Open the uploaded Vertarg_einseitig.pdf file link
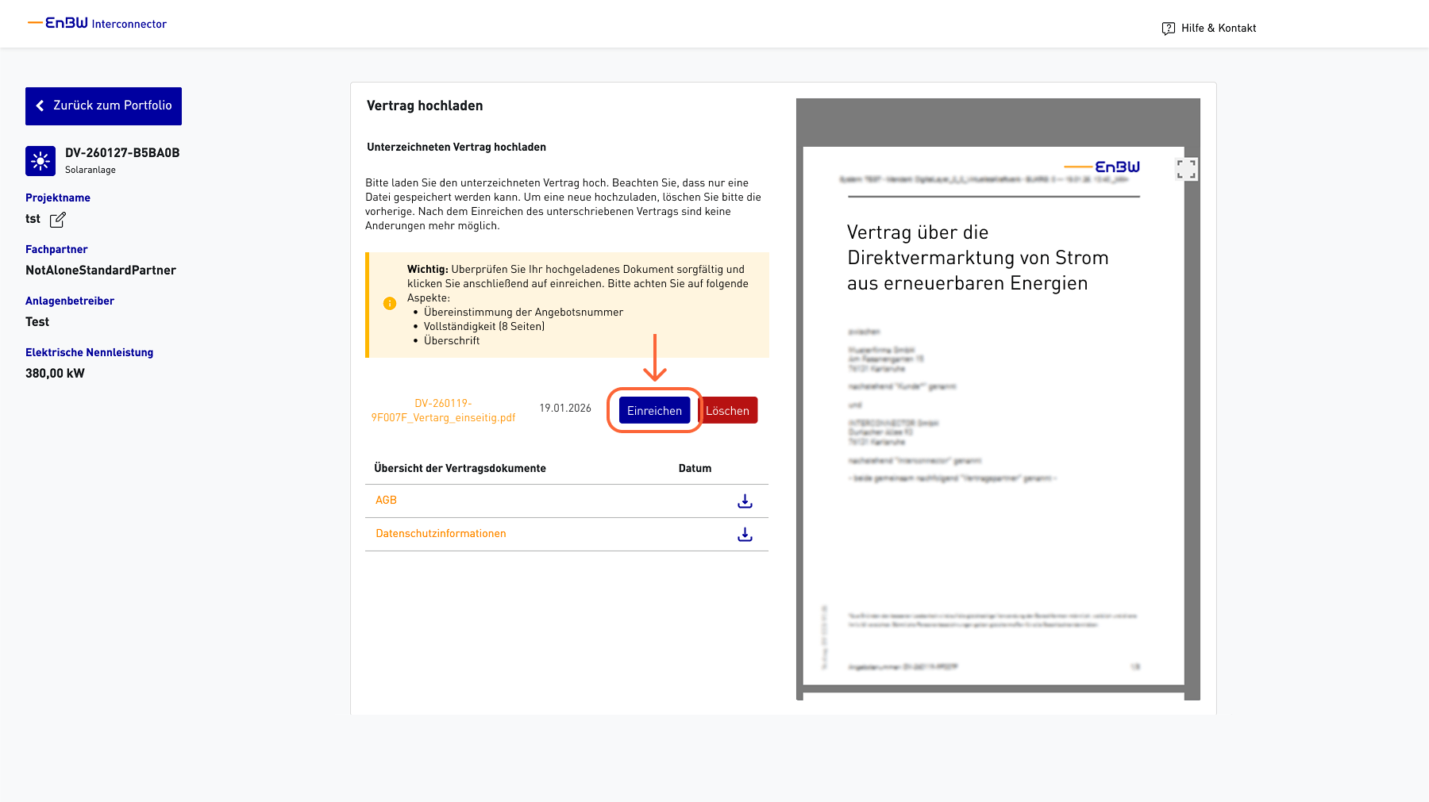Viewport: 1429px width, 802px height. 443,410
